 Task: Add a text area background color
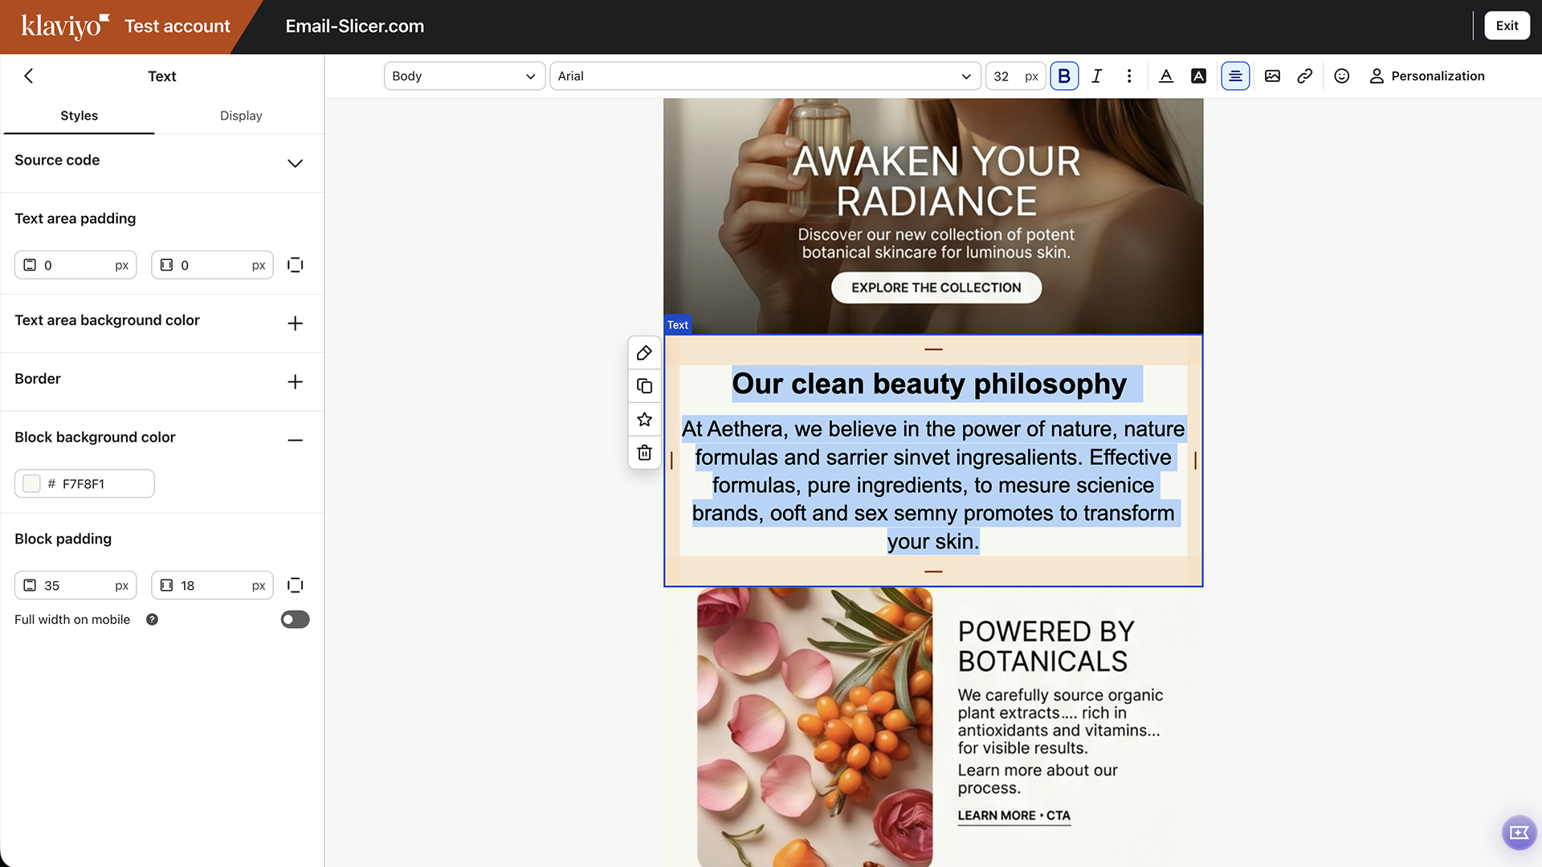pos(296,323)
